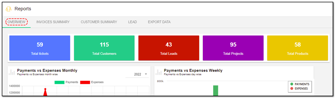
Task: Toggle Expenses legend in monthly chart
Action: coord(92,82)
